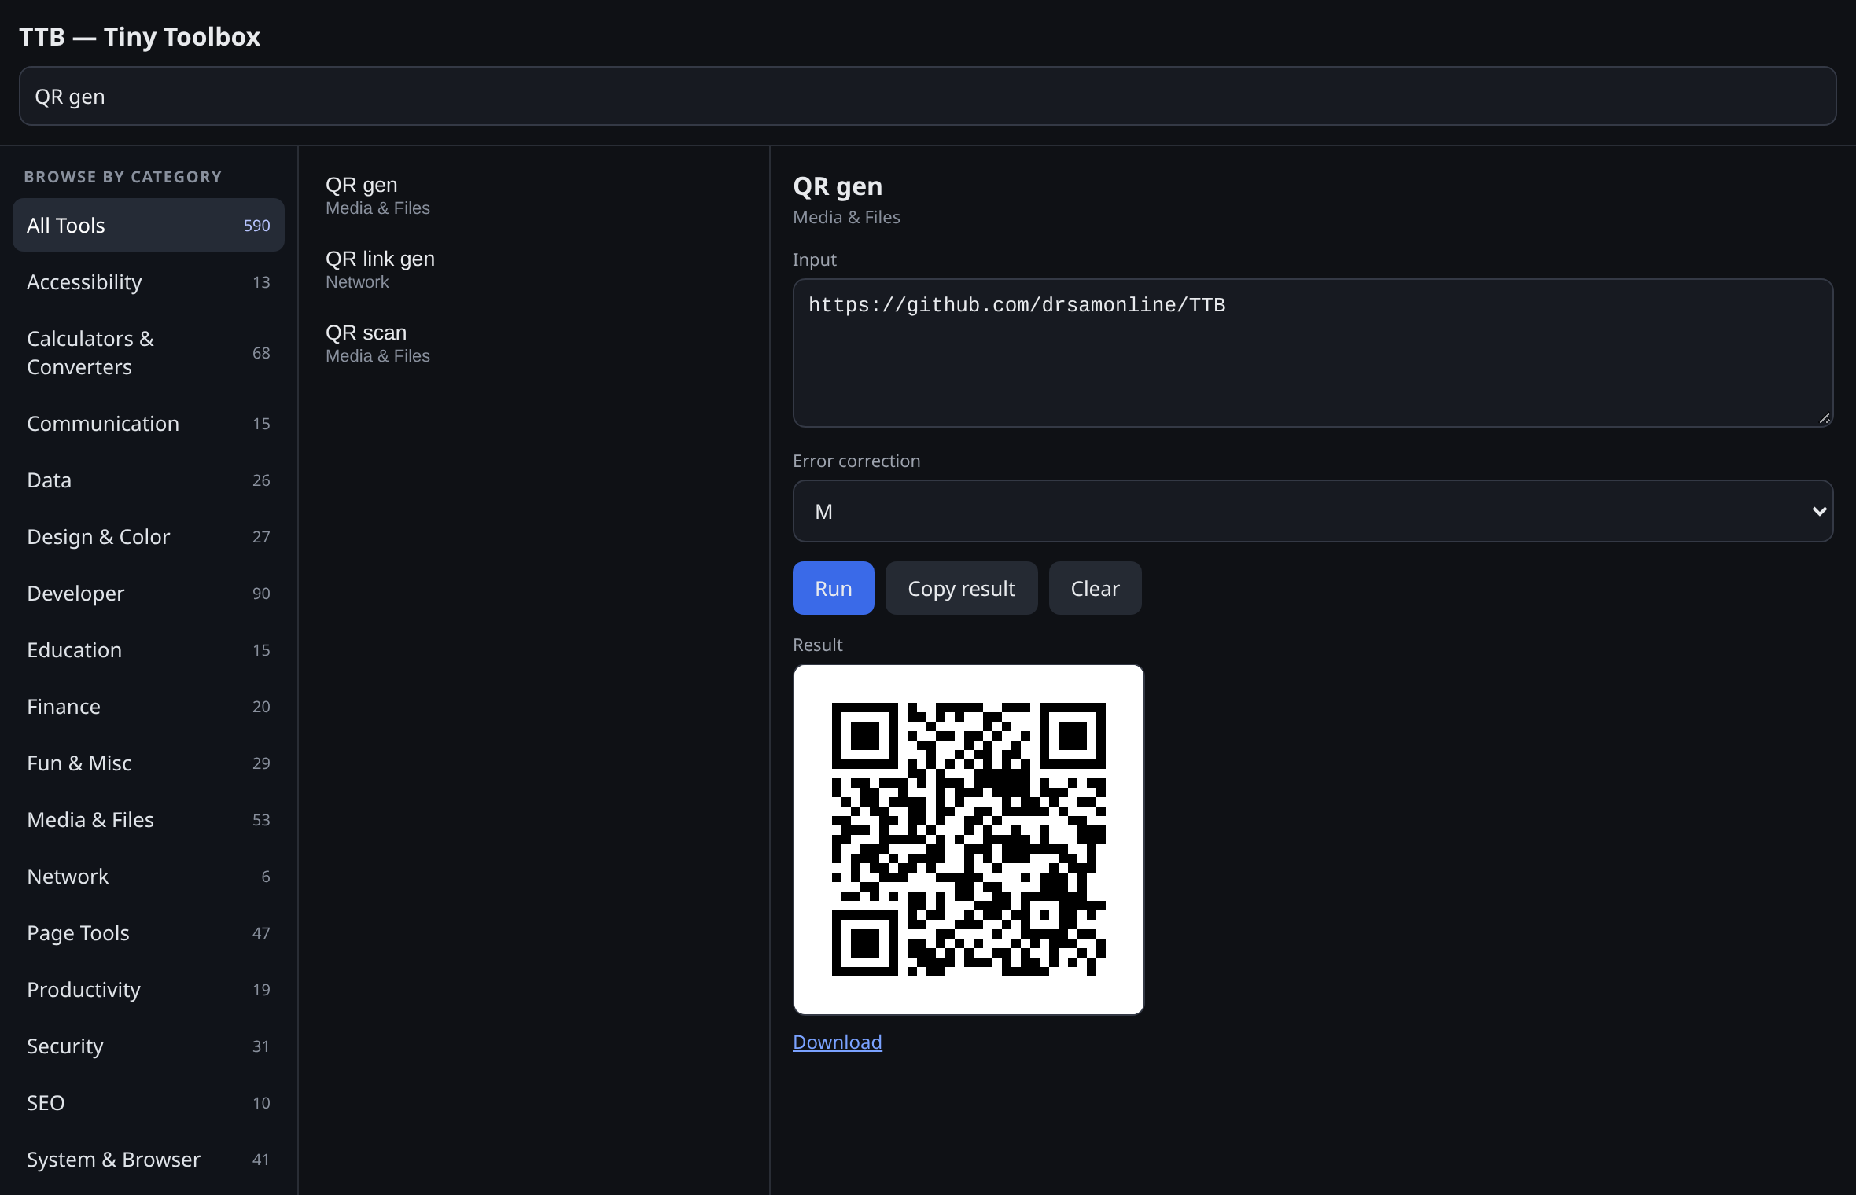Click the Clear button
Image resolution: width=1856 pixels, height=1195 pixels.
tap(1095, 588)
